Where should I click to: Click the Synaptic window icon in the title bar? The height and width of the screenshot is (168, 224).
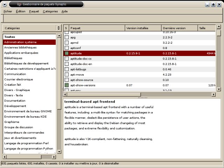(x=19, y=5)
